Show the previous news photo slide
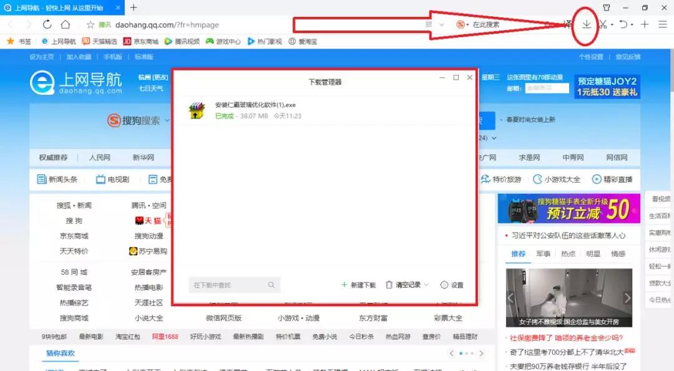The width and height of the screenshot is (674, 371). click(511, 297)
